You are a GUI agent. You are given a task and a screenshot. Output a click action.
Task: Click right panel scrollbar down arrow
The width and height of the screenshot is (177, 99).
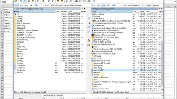click(162, 89)
